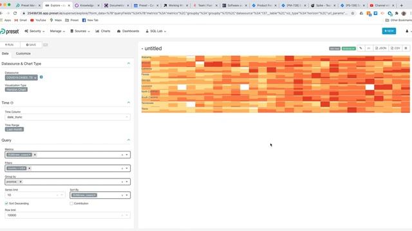
Task: Open the Gmail bookmark
Action: click(x=21, y=20)
